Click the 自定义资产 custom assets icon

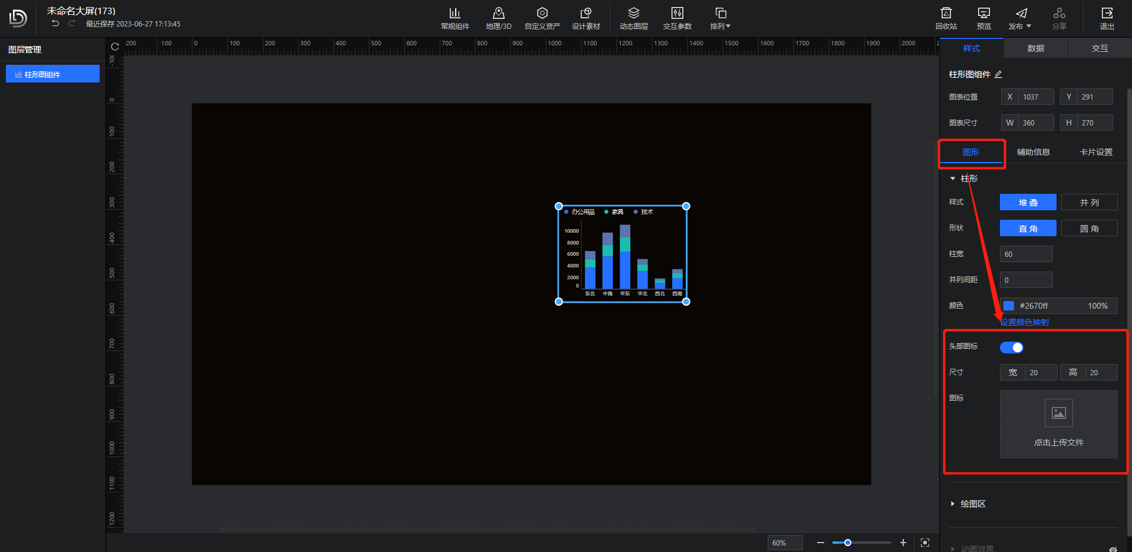542,18
